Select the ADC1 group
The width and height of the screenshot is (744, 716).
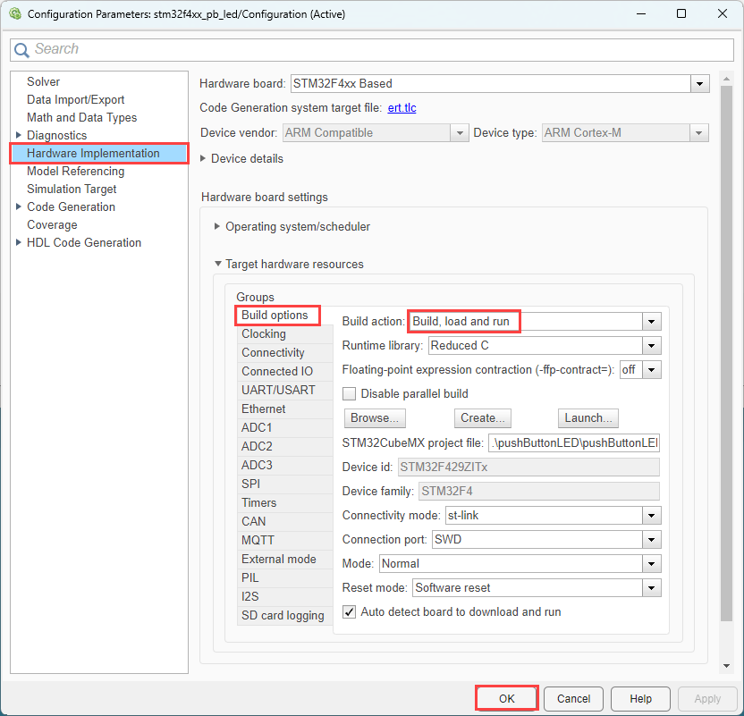(x=284, y=427)
